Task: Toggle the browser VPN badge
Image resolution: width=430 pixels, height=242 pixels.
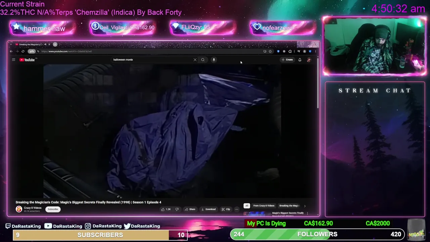Action: 32,51
